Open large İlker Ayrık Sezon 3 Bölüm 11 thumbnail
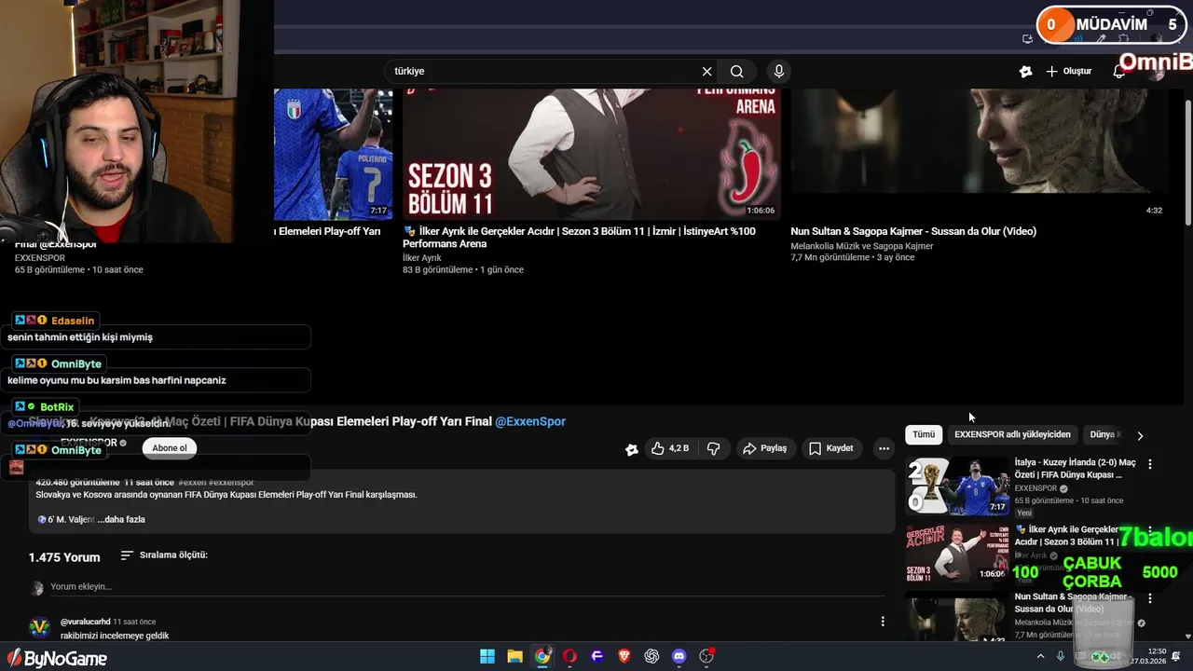Image resolution: width=1193 pixels, height=671 pixels. coord(592,154)
